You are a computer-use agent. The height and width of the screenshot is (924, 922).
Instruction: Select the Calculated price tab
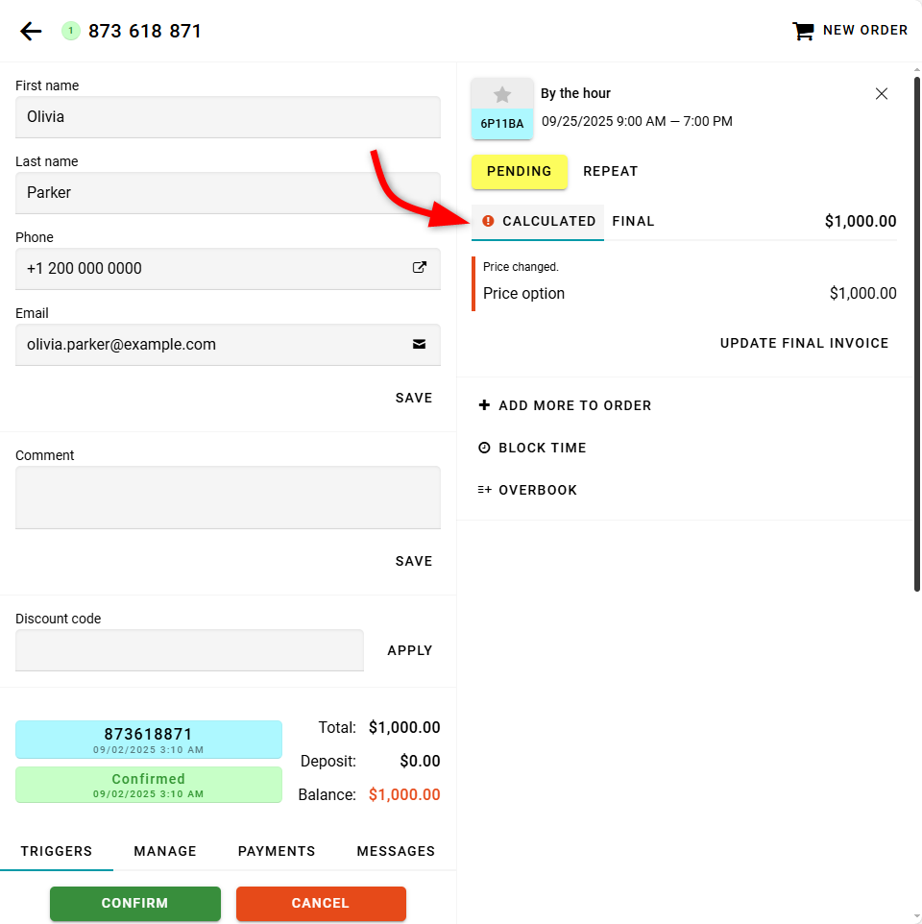coord(538,221)
